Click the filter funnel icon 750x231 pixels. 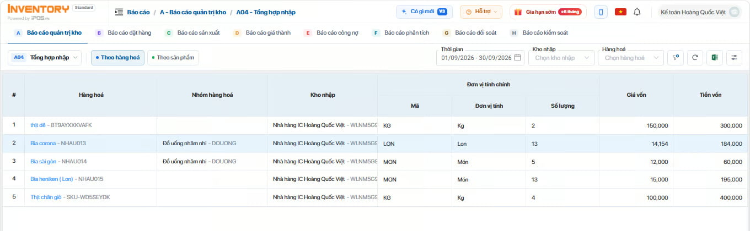[x=676, y=57]
